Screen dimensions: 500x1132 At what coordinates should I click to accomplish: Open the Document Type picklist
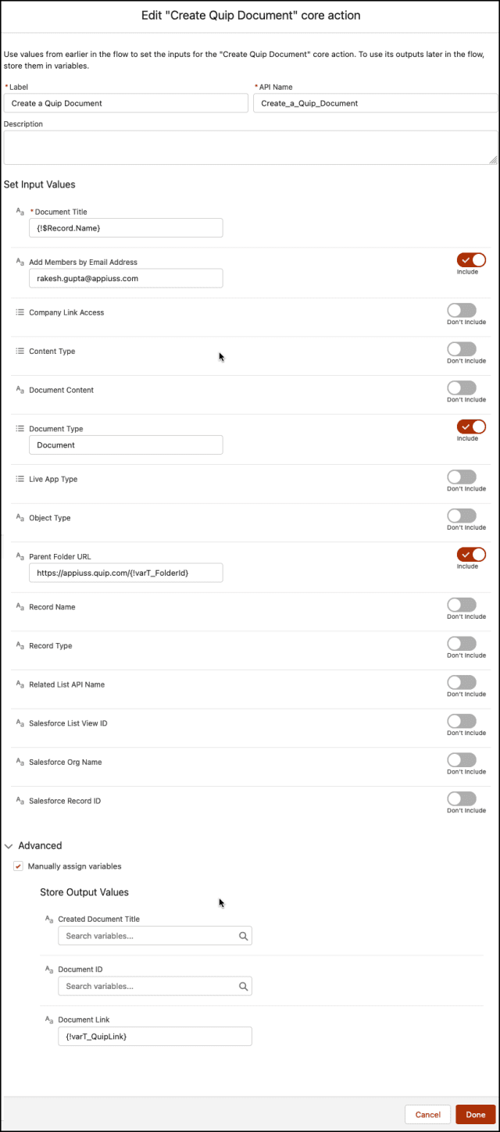[125, 445]
